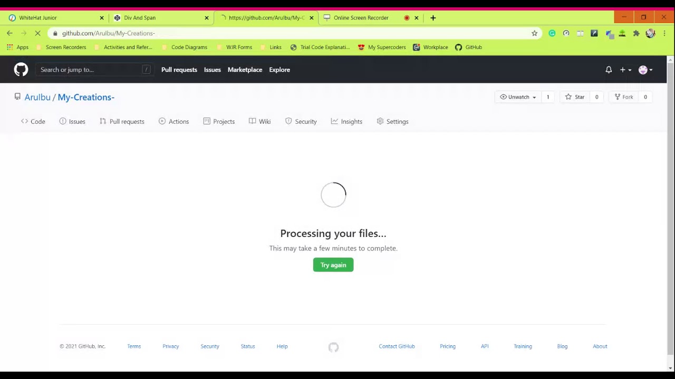Click the My-Creations- repository name link

(86, 97)
